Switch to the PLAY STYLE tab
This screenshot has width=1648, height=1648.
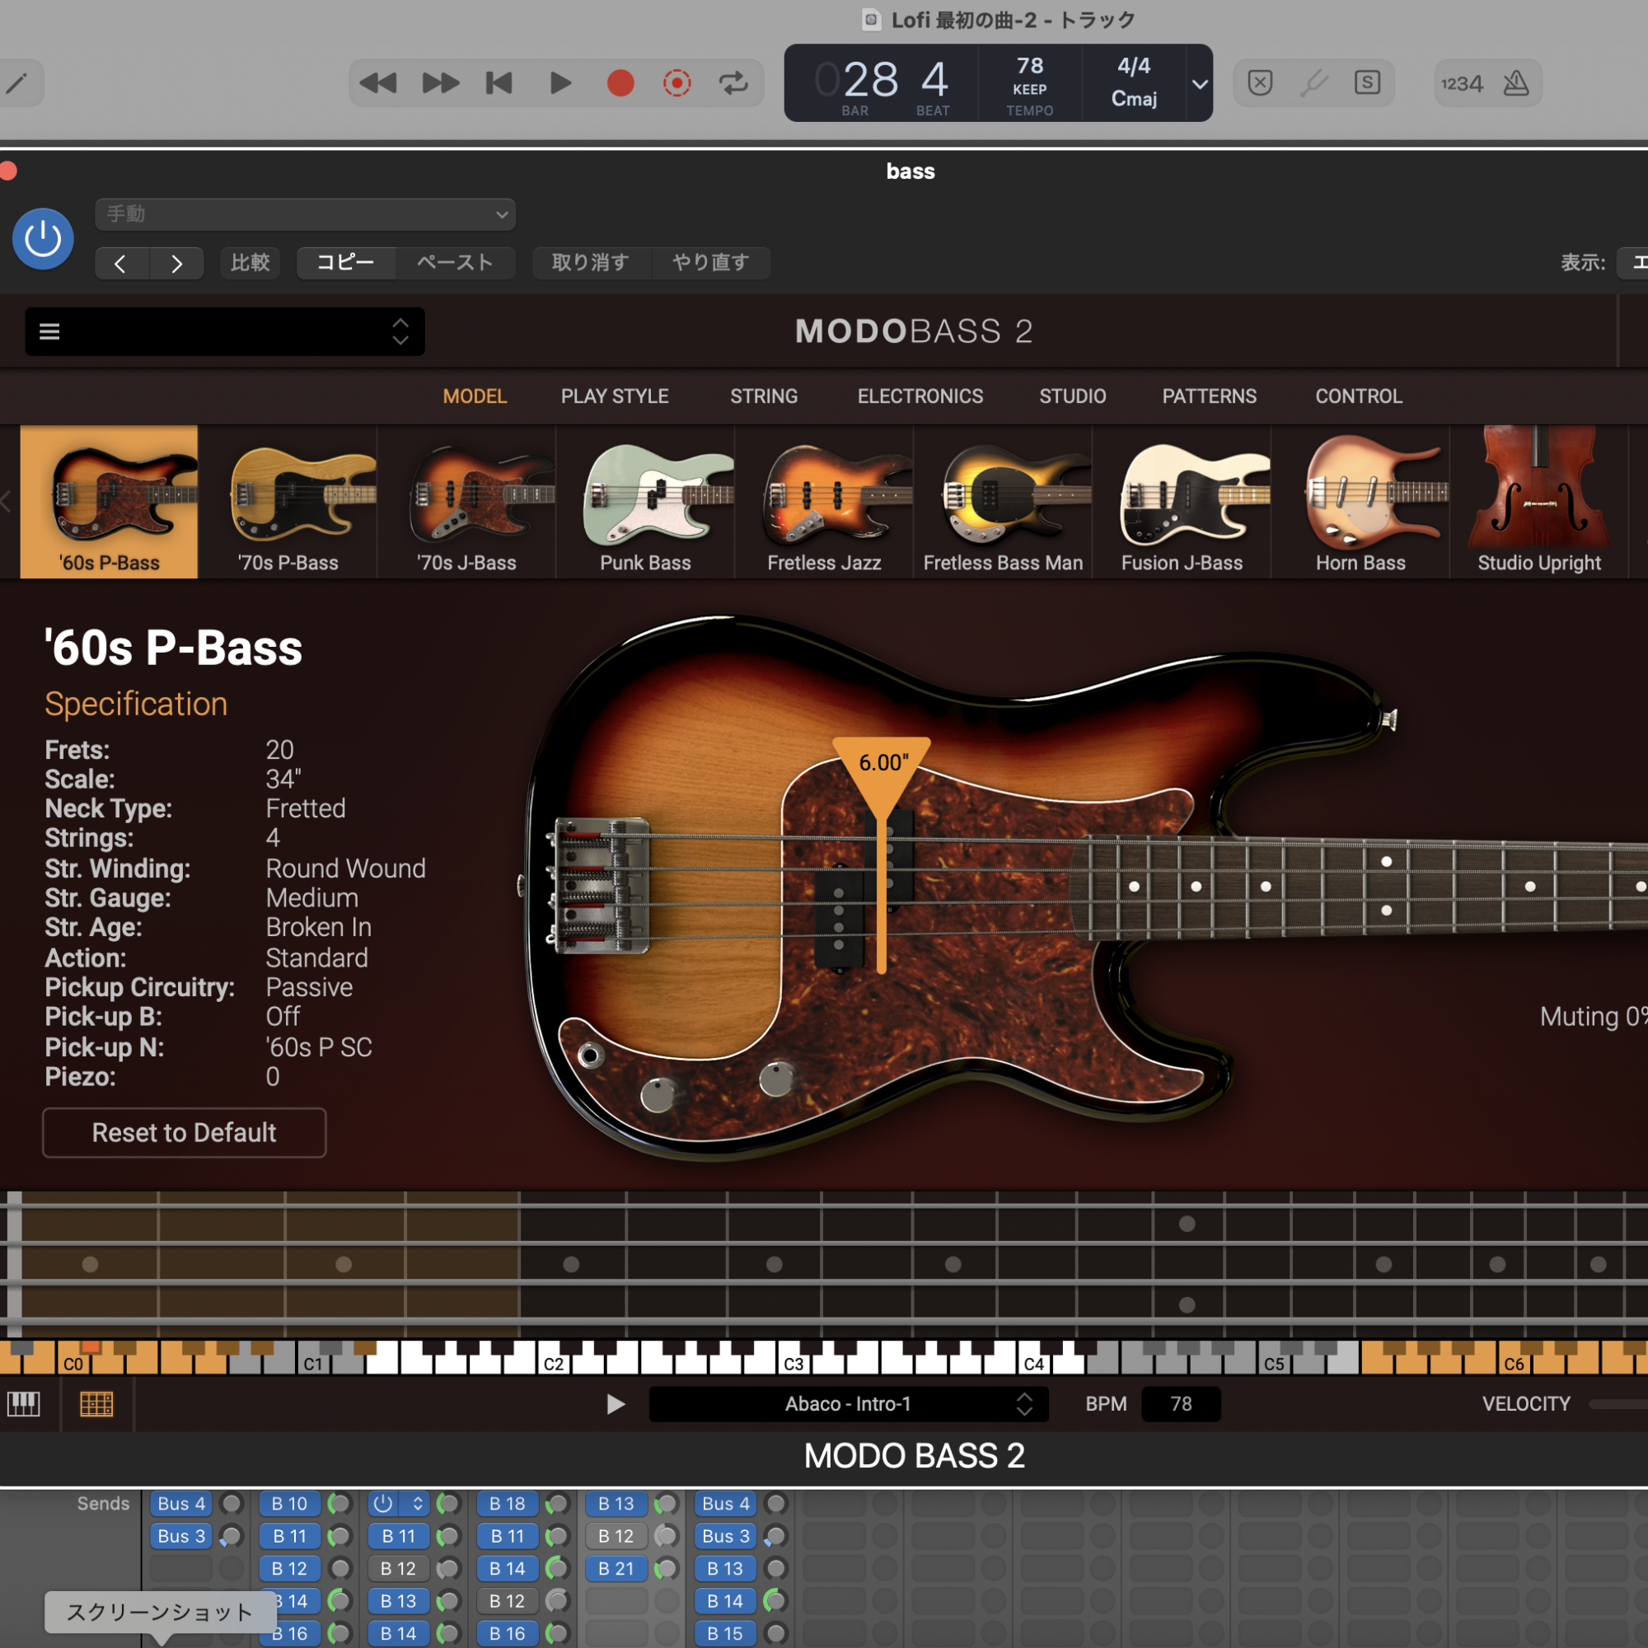point(614,396)
